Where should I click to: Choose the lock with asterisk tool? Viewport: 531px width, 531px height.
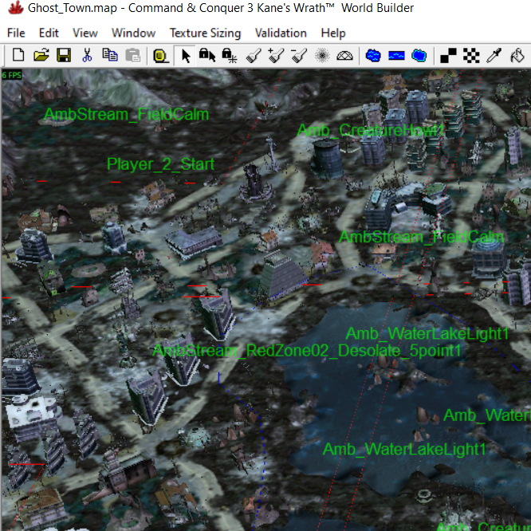click(230, 55)
